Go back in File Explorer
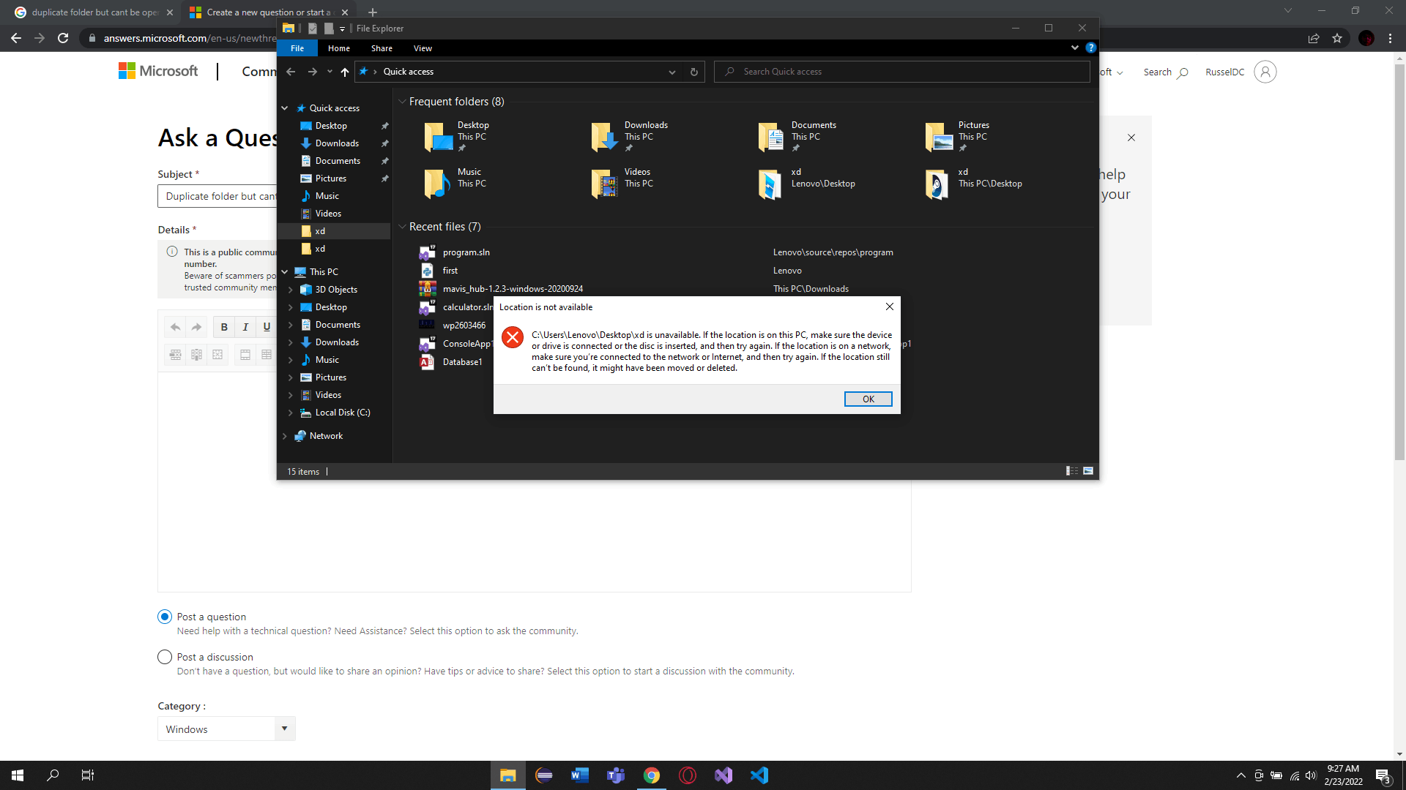 (291, 72)
